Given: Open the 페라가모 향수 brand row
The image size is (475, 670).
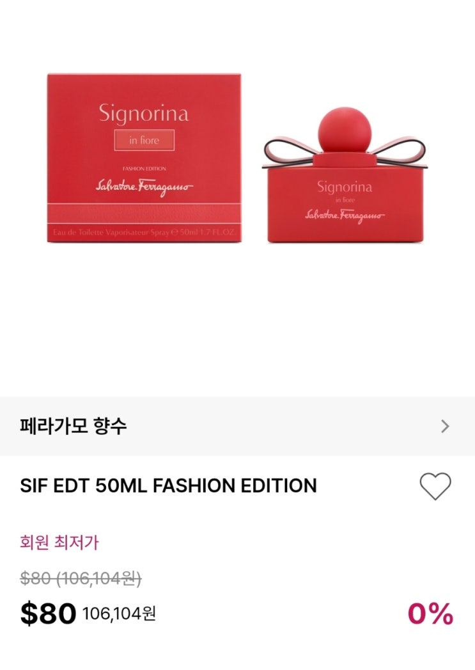Looking at the screenshot, I should pyautogui.click(x=238, y=426).
